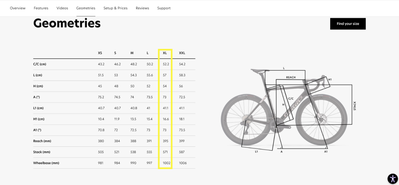
Task: Click the bike geometry diagram image
Action: click(x=288, y=110)
